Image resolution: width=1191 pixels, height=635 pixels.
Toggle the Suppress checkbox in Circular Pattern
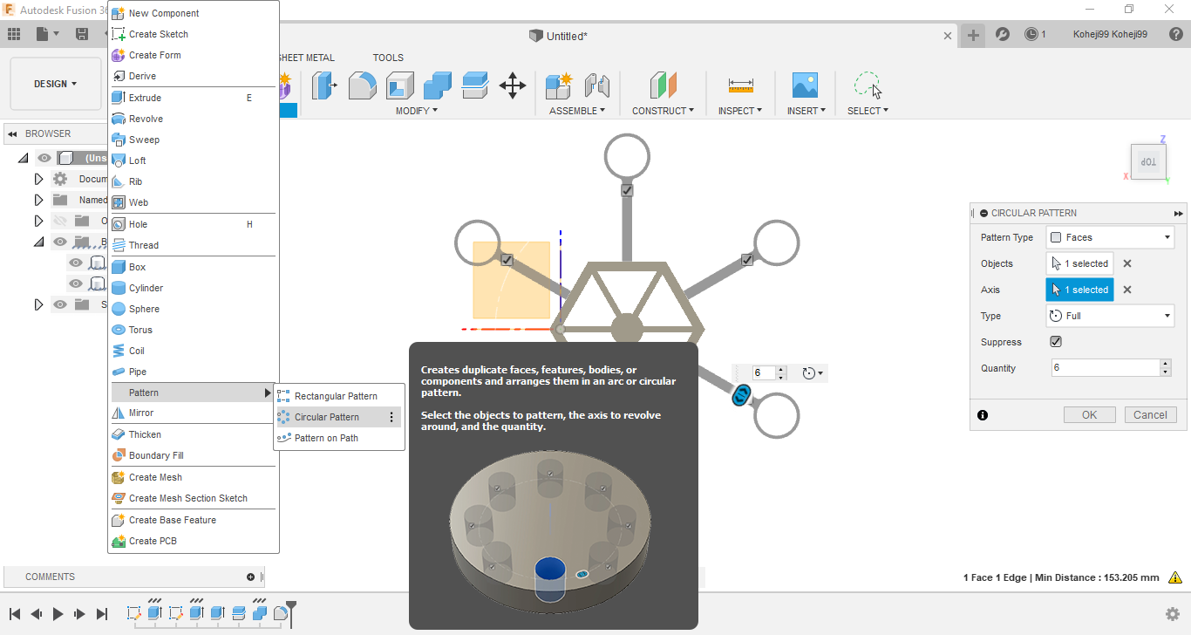coord(1056,342)
